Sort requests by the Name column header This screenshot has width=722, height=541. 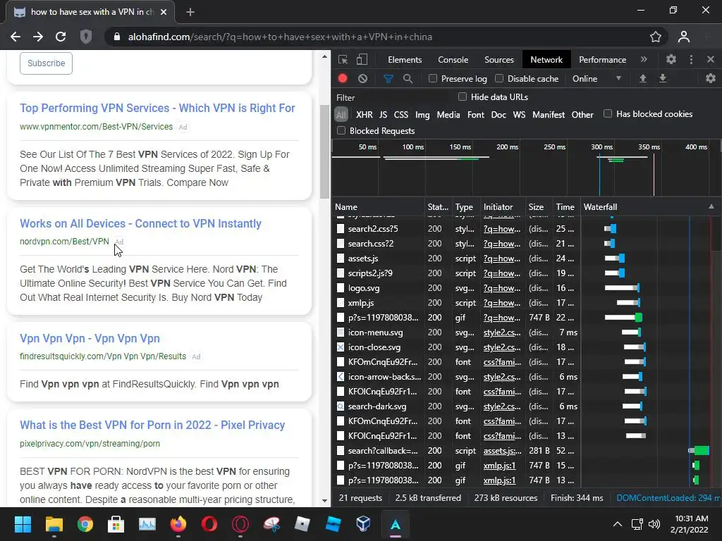click(378, 206)
